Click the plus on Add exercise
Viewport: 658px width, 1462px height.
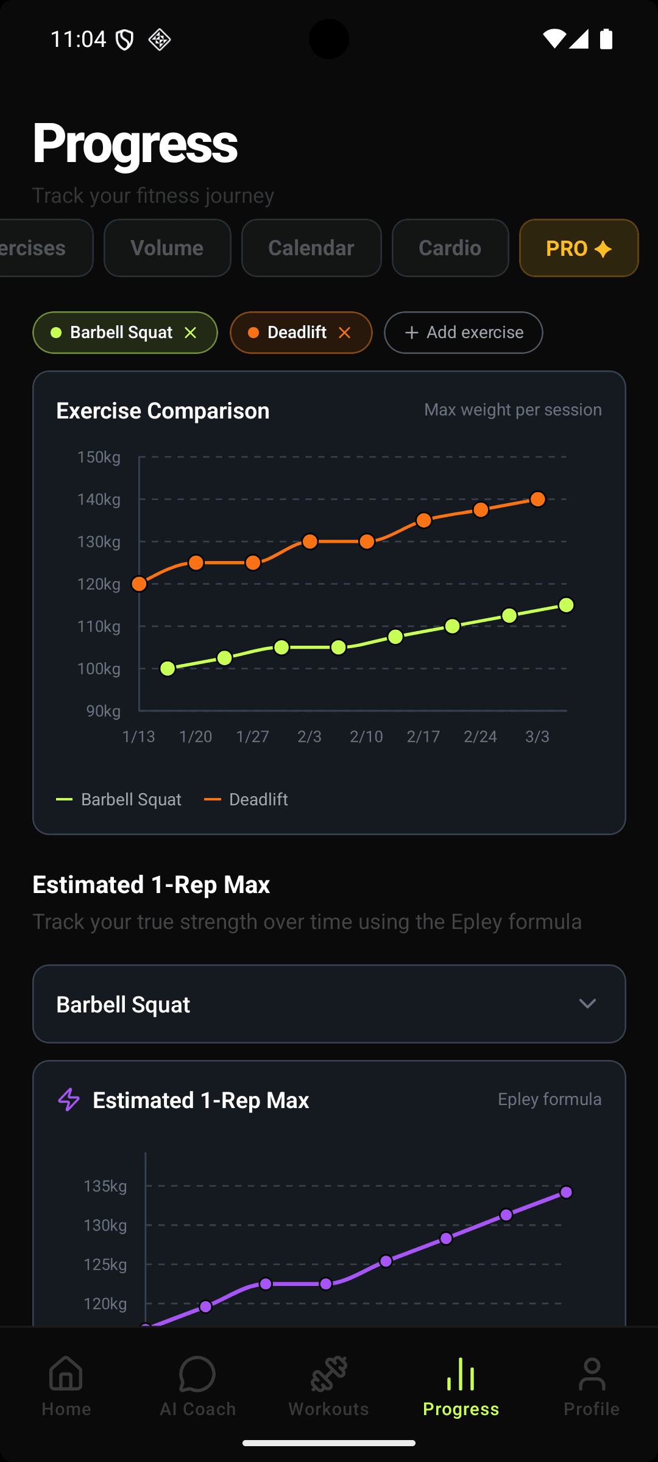coord(412,332)
